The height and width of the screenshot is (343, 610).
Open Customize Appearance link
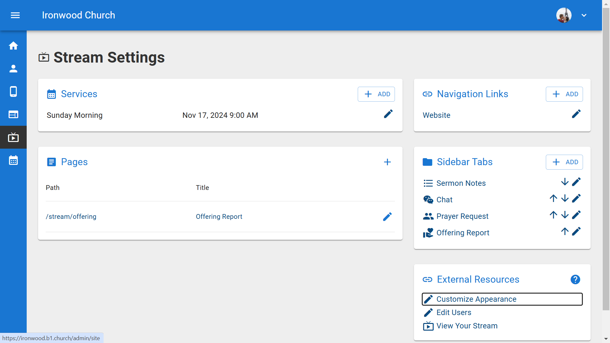pyautogui.click(x=476, y=299)
